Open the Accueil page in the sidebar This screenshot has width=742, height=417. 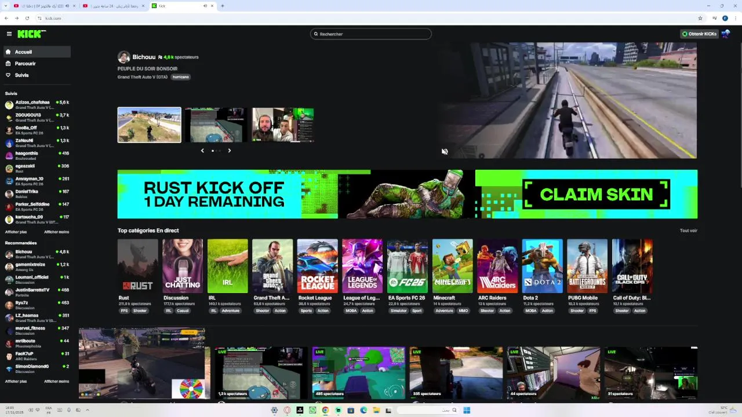pos(37,52)
